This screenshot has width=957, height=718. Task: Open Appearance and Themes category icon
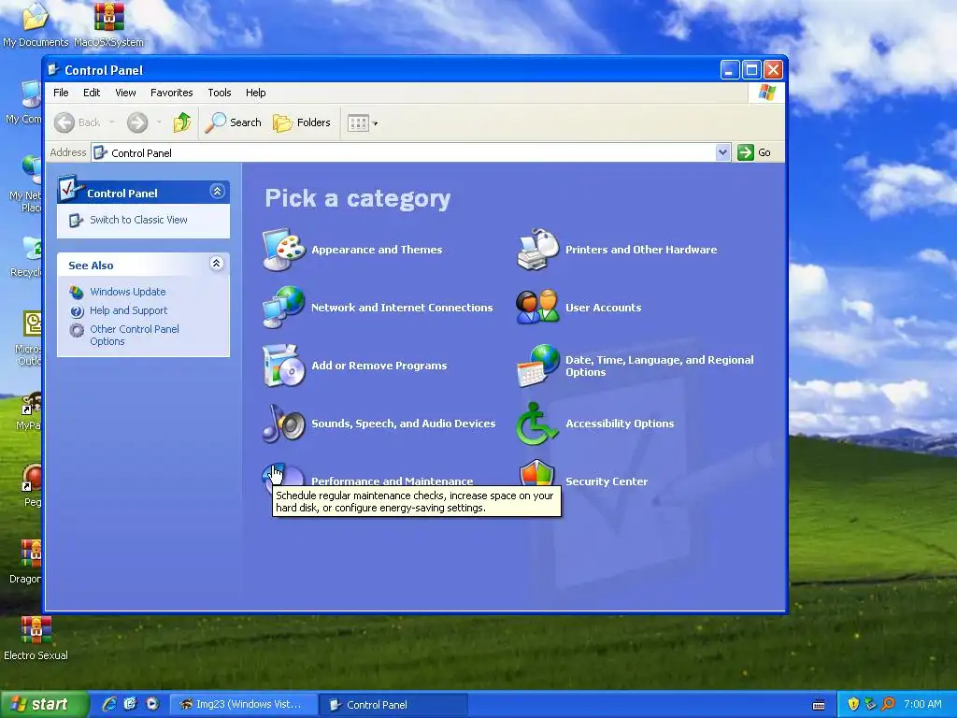(x=284, y=249)
